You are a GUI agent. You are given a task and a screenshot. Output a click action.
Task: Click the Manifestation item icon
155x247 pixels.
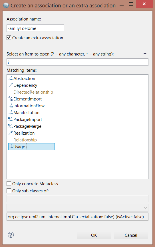click(x=11, y=113)
